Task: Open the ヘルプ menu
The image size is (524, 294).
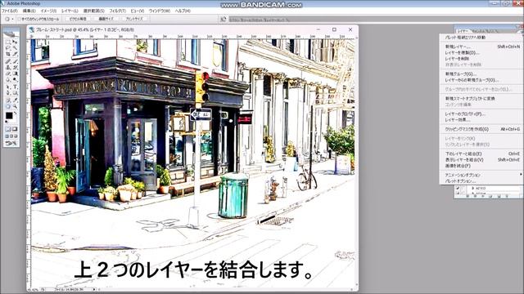Action: pyautogui.click(x=183, y=11)
